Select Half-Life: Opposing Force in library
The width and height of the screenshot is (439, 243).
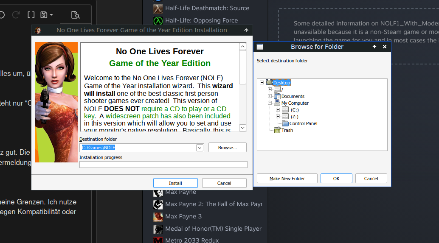202,20
